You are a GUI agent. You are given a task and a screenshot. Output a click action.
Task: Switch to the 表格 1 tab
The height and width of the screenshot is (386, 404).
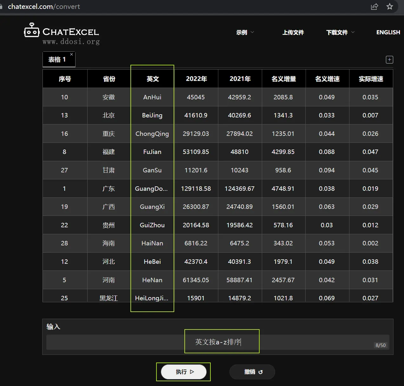(57, 60)
